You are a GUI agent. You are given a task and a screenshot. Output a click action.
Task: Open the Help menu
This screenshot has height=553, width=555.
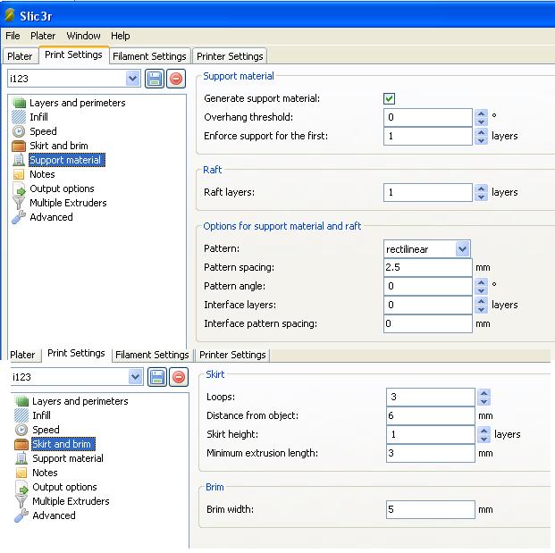click(x=120, y=36)
